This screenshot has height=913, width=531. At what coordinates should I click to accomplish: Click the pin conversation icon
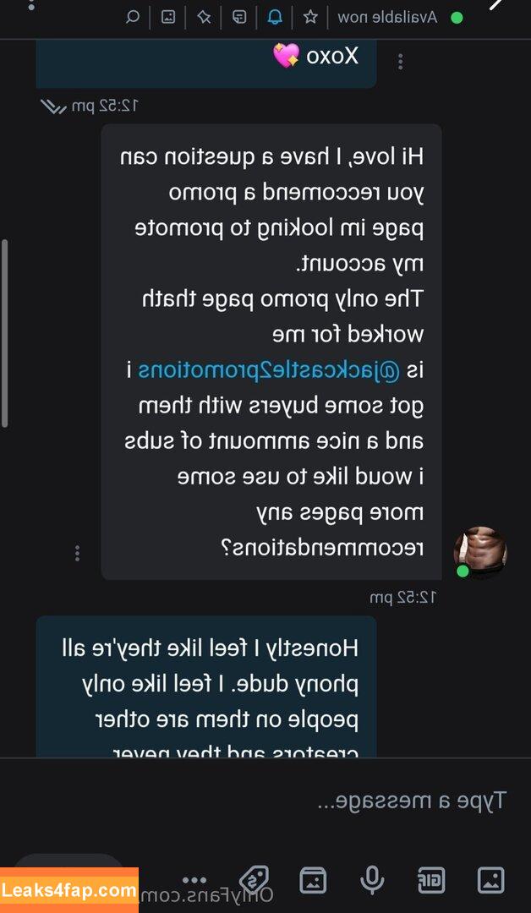coord(204,17)
